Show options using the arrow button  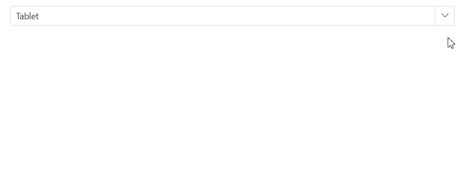(x=445, y=16)
